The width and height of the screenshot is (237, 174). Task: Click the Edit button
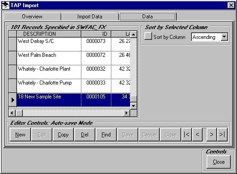pos(42,135)
